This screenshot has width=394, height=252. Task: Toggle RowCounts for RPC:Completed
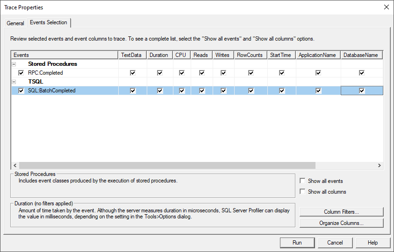251,73
